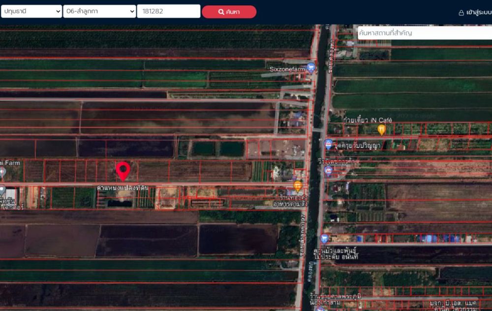
Task: Click the ตำแหน่งแปลงที่ดิน label below the pin
Action: pyautogui.click(x=123, y=188)
